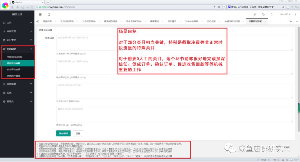Click the tag icon in top header

(x=263, y=14)
